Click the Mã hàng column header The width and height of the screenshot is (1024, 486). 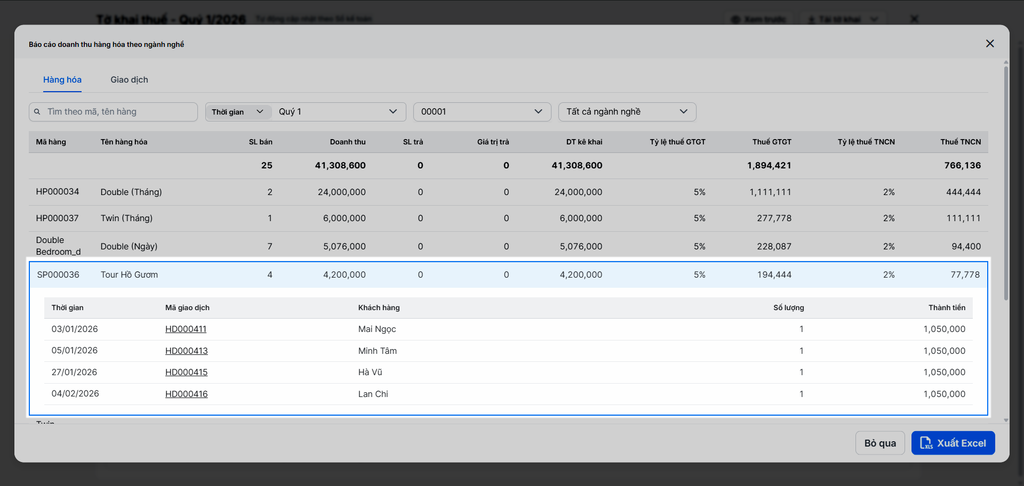tap(51, 142)
